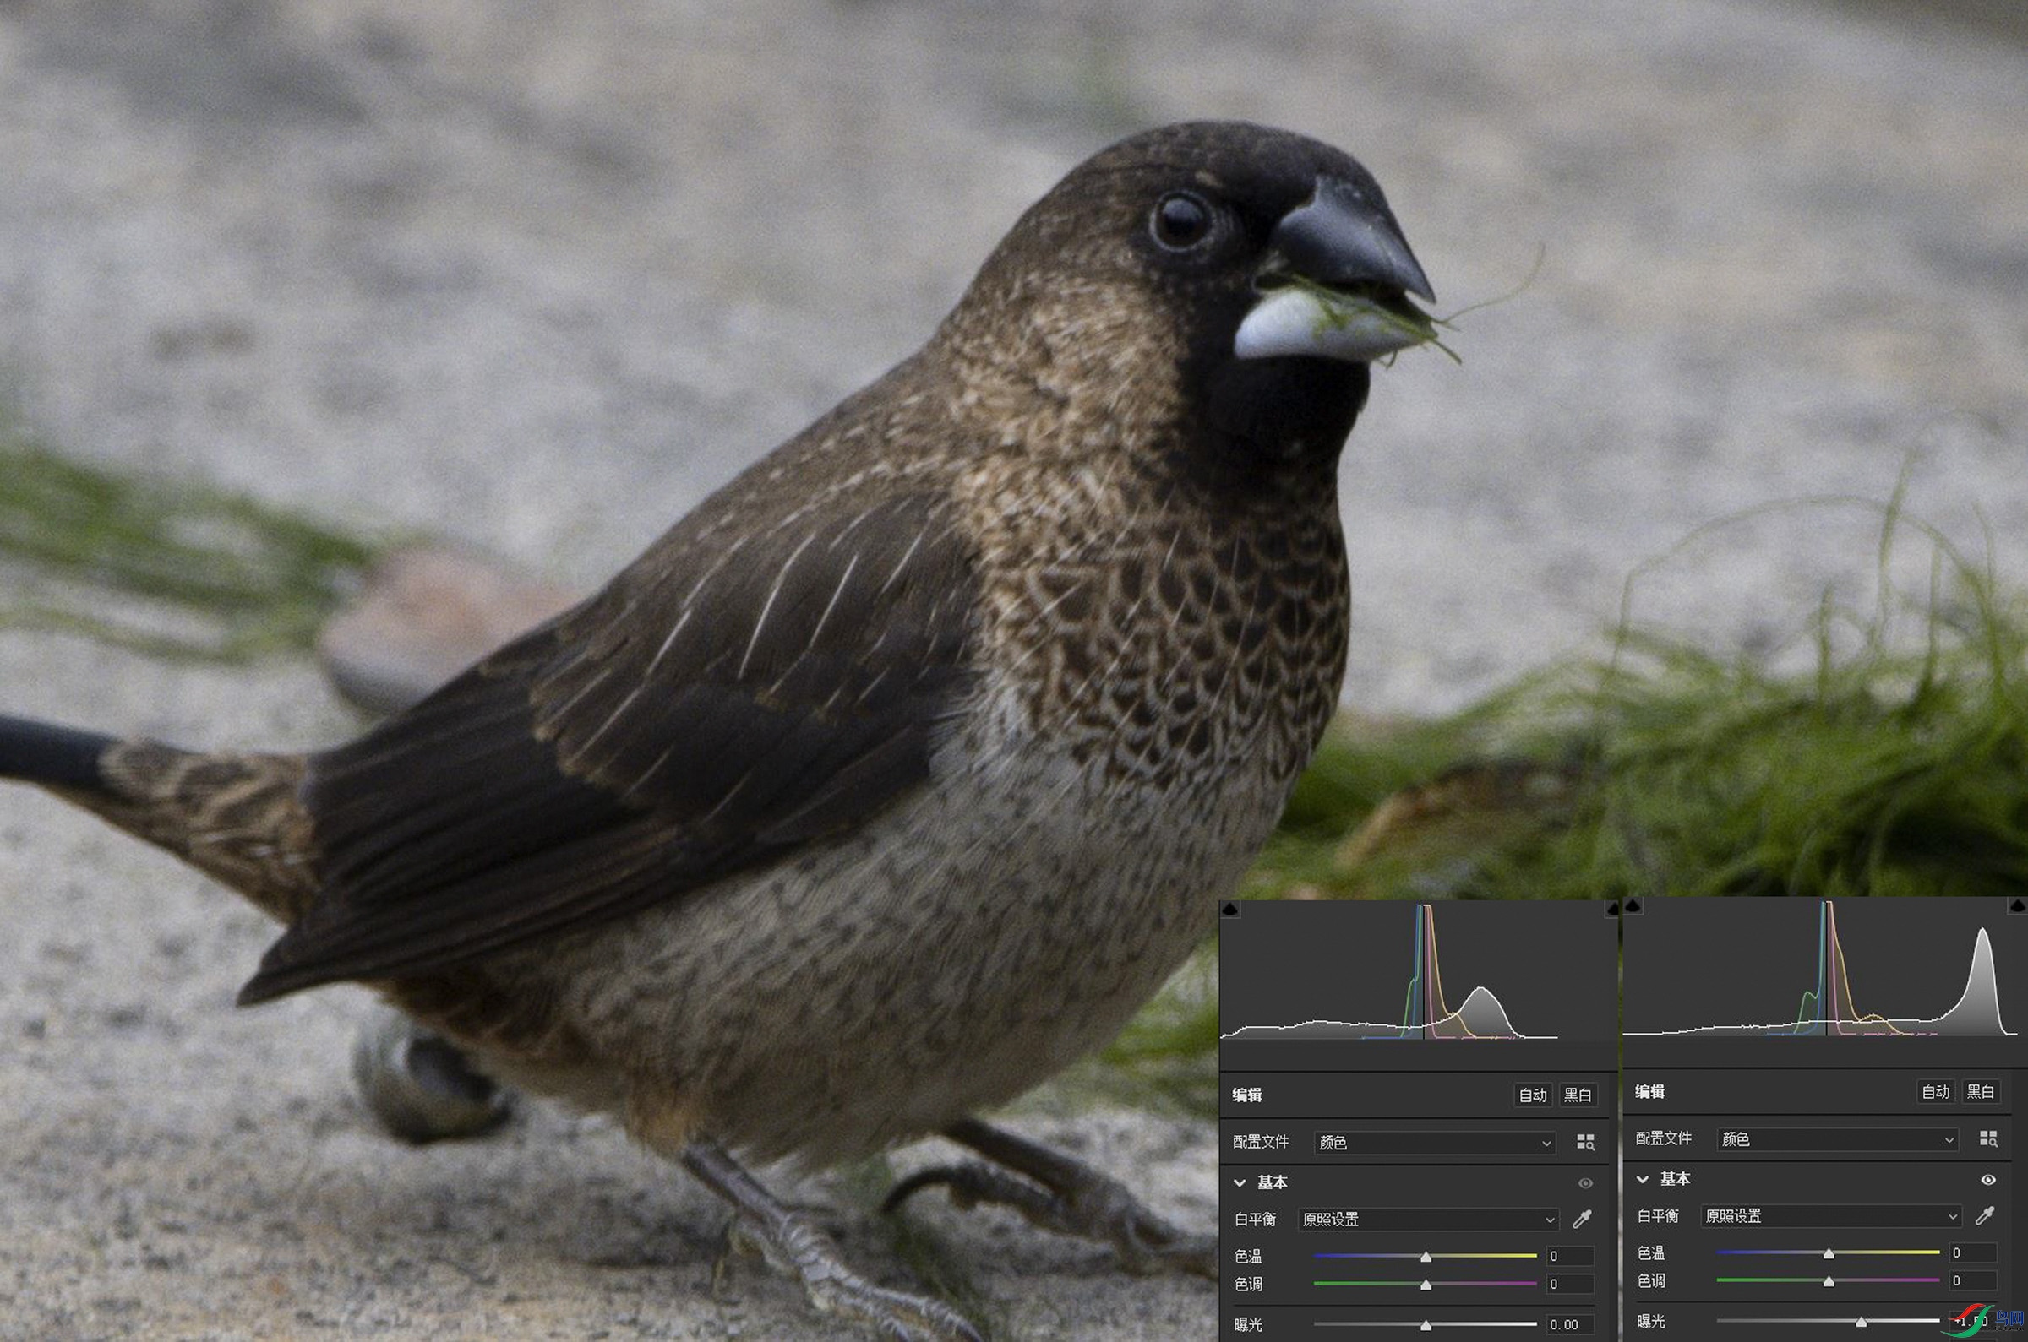Viewport: 2028px width, 1342px height.
Task: Click 色调 value field in right panel
Action: coord(1972,1280)
